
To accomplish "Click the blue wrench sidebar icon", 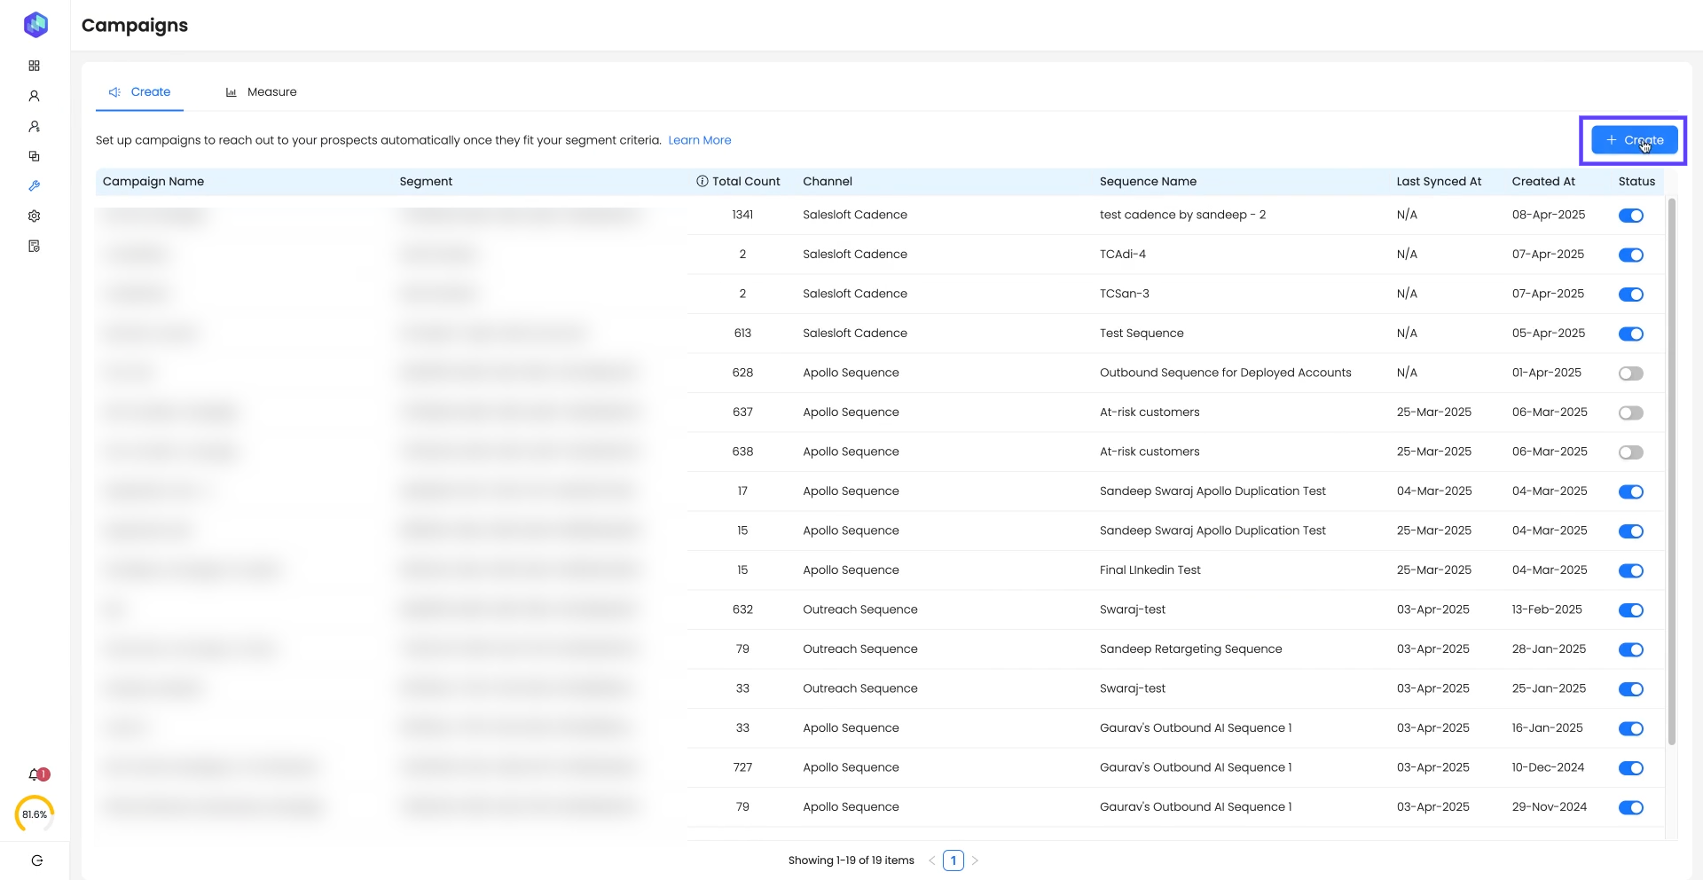I will click(x=34, y=186).
